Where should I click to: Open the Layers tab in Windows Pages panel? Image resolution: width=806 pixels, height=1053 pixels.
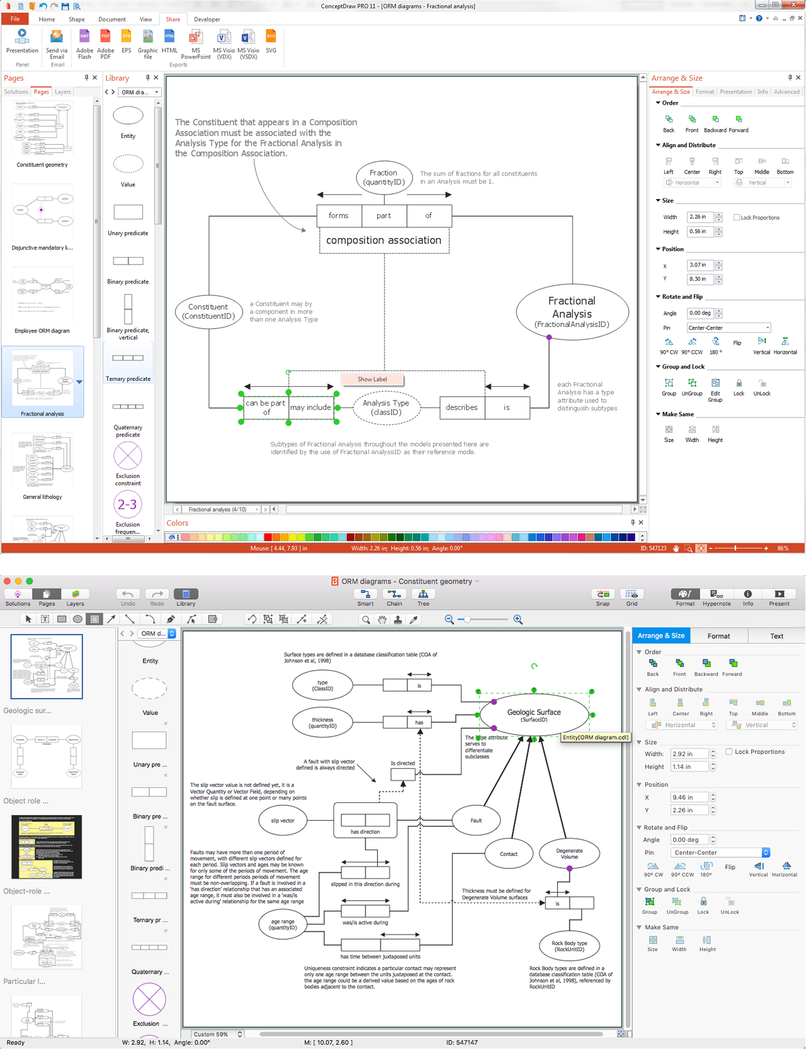(63, 92)
